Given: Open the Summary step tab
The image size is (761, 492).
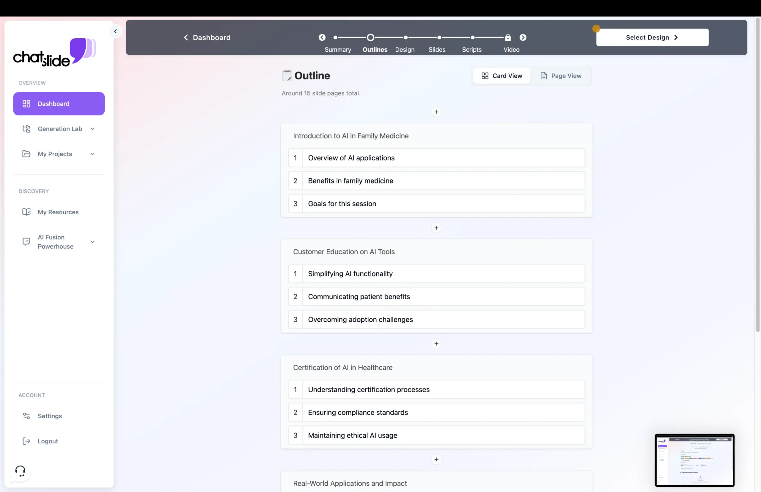Looking at the screenshot, I should click(337, 43).
